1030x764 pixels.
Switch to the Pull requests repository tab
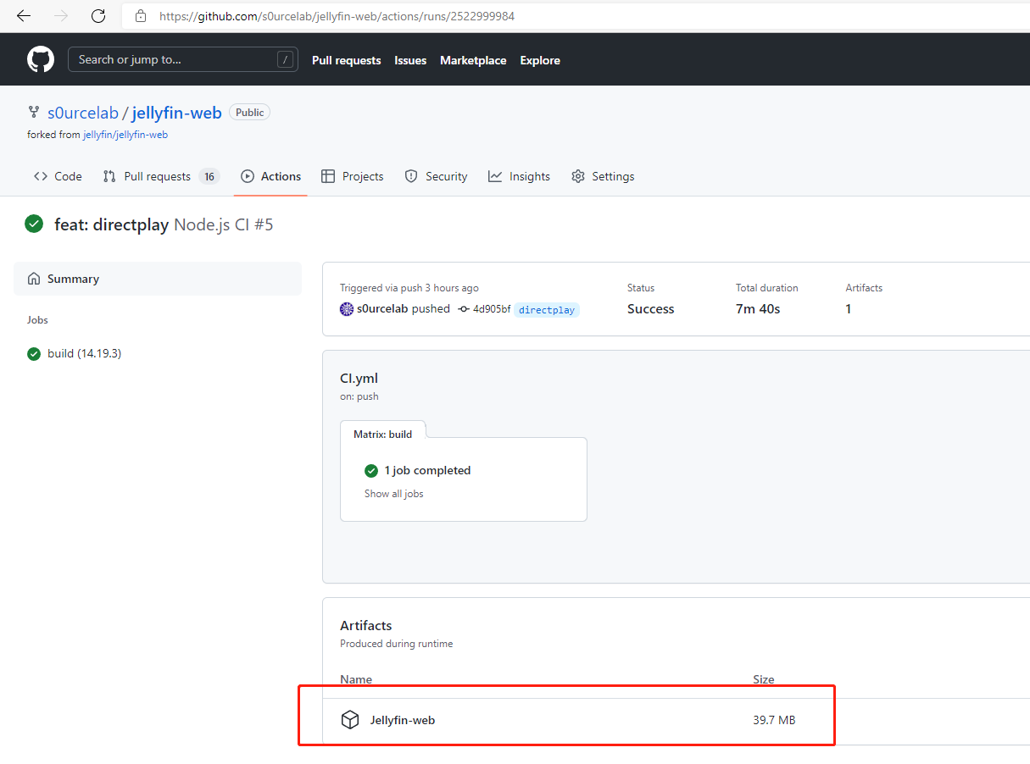(157, 176)
